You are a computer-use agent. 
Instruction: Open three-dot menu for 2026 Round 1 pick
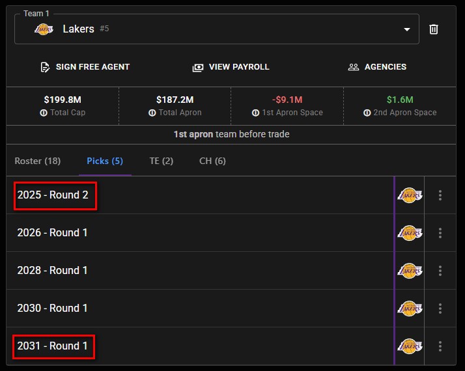tap(441, 233)
